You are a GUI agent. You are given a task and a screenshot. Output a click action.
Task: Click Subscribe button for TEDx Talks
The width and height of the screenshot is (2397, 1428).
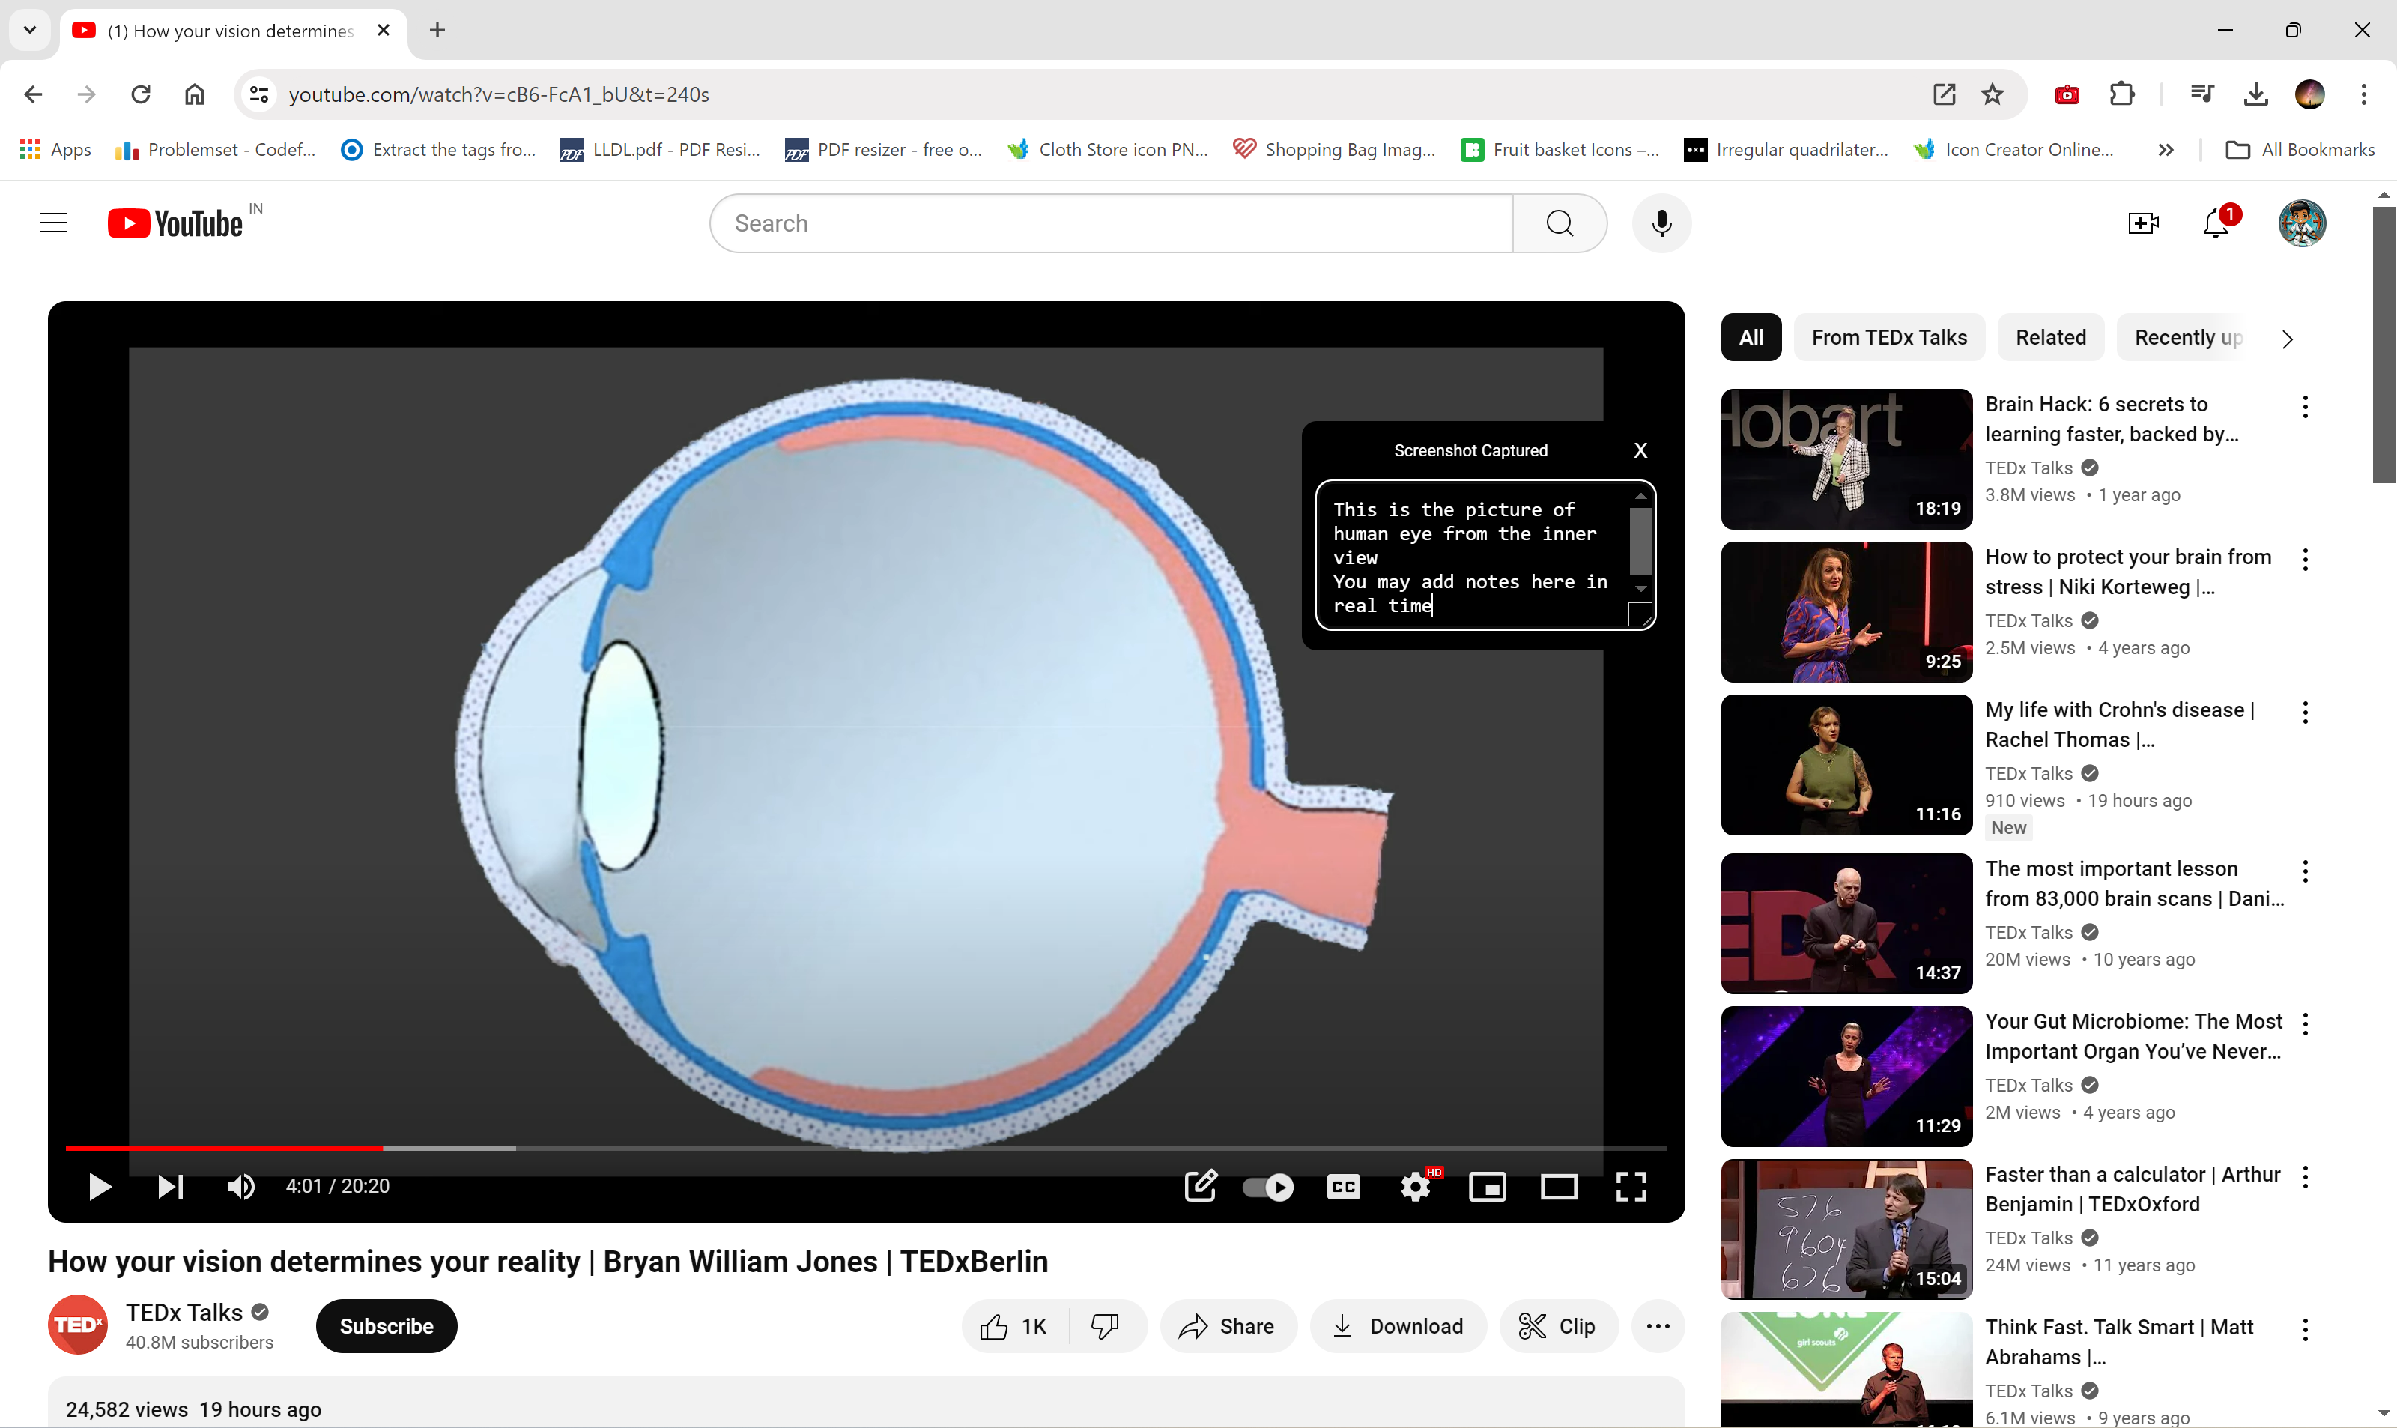tap(386, 1326)
